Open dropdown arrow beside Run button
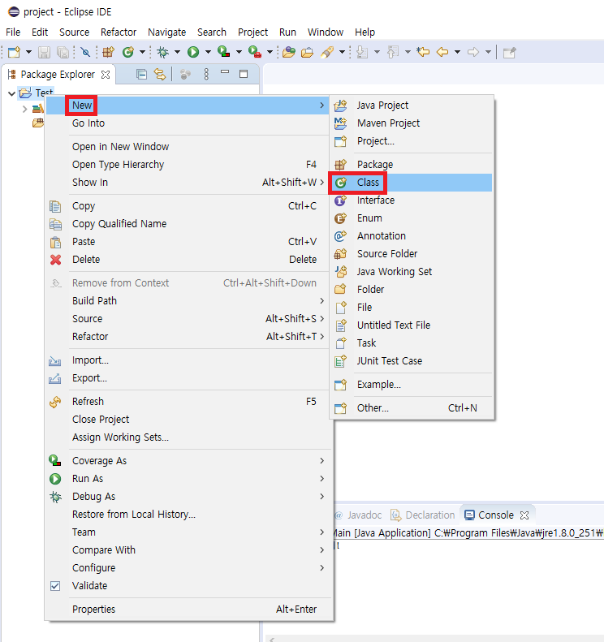The width and height of the screenshot is (604, 642). tap(208, 52)
